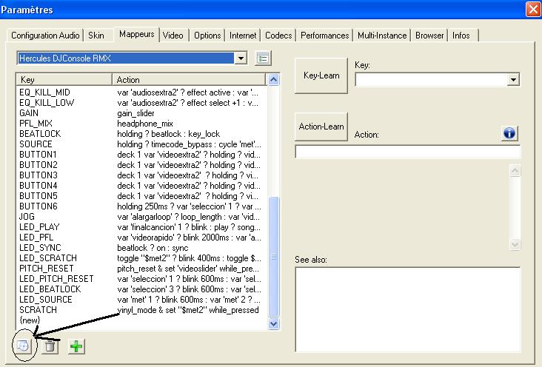Image resolution: width=542 pixels, height=367 pixels.
Task: Go to the Performances tab
Action: (324, 35)
